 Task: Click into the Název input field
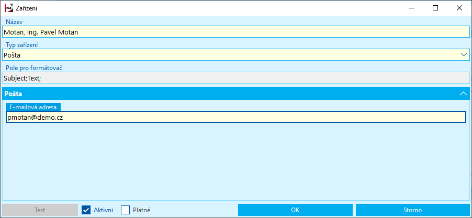[x=235, y=32]
